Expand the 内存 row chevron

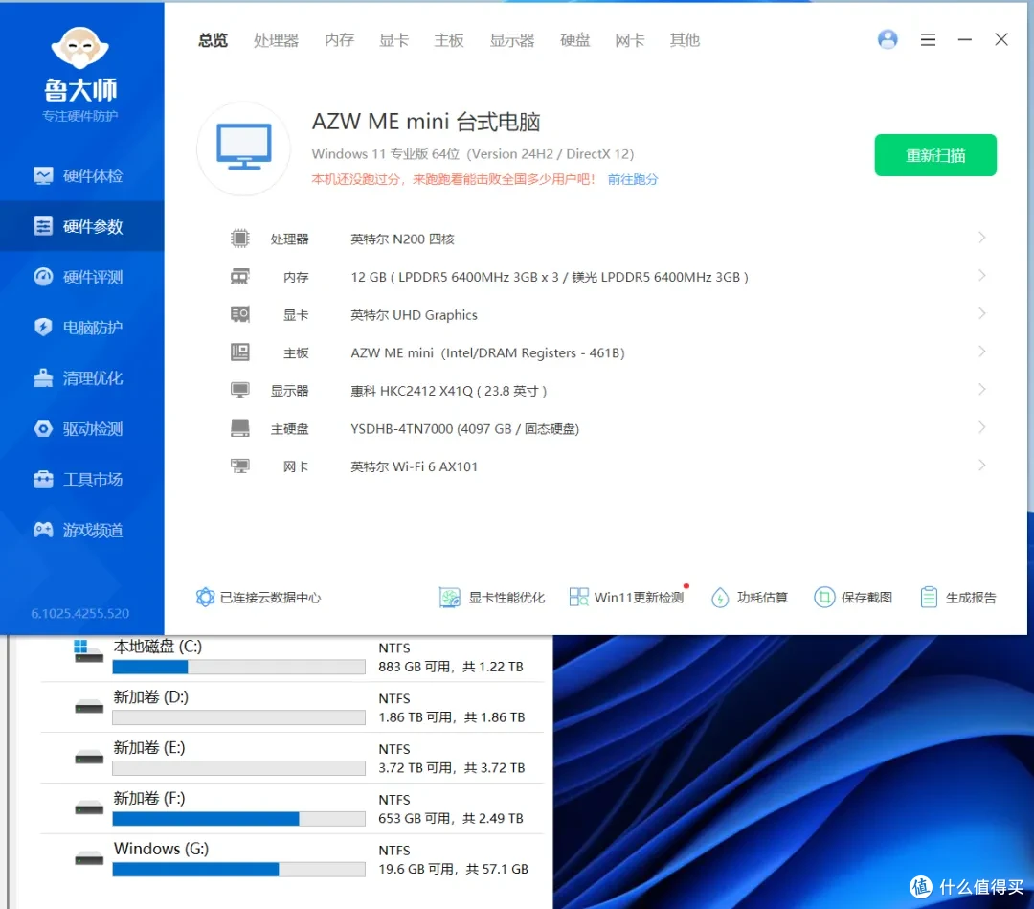982,275
